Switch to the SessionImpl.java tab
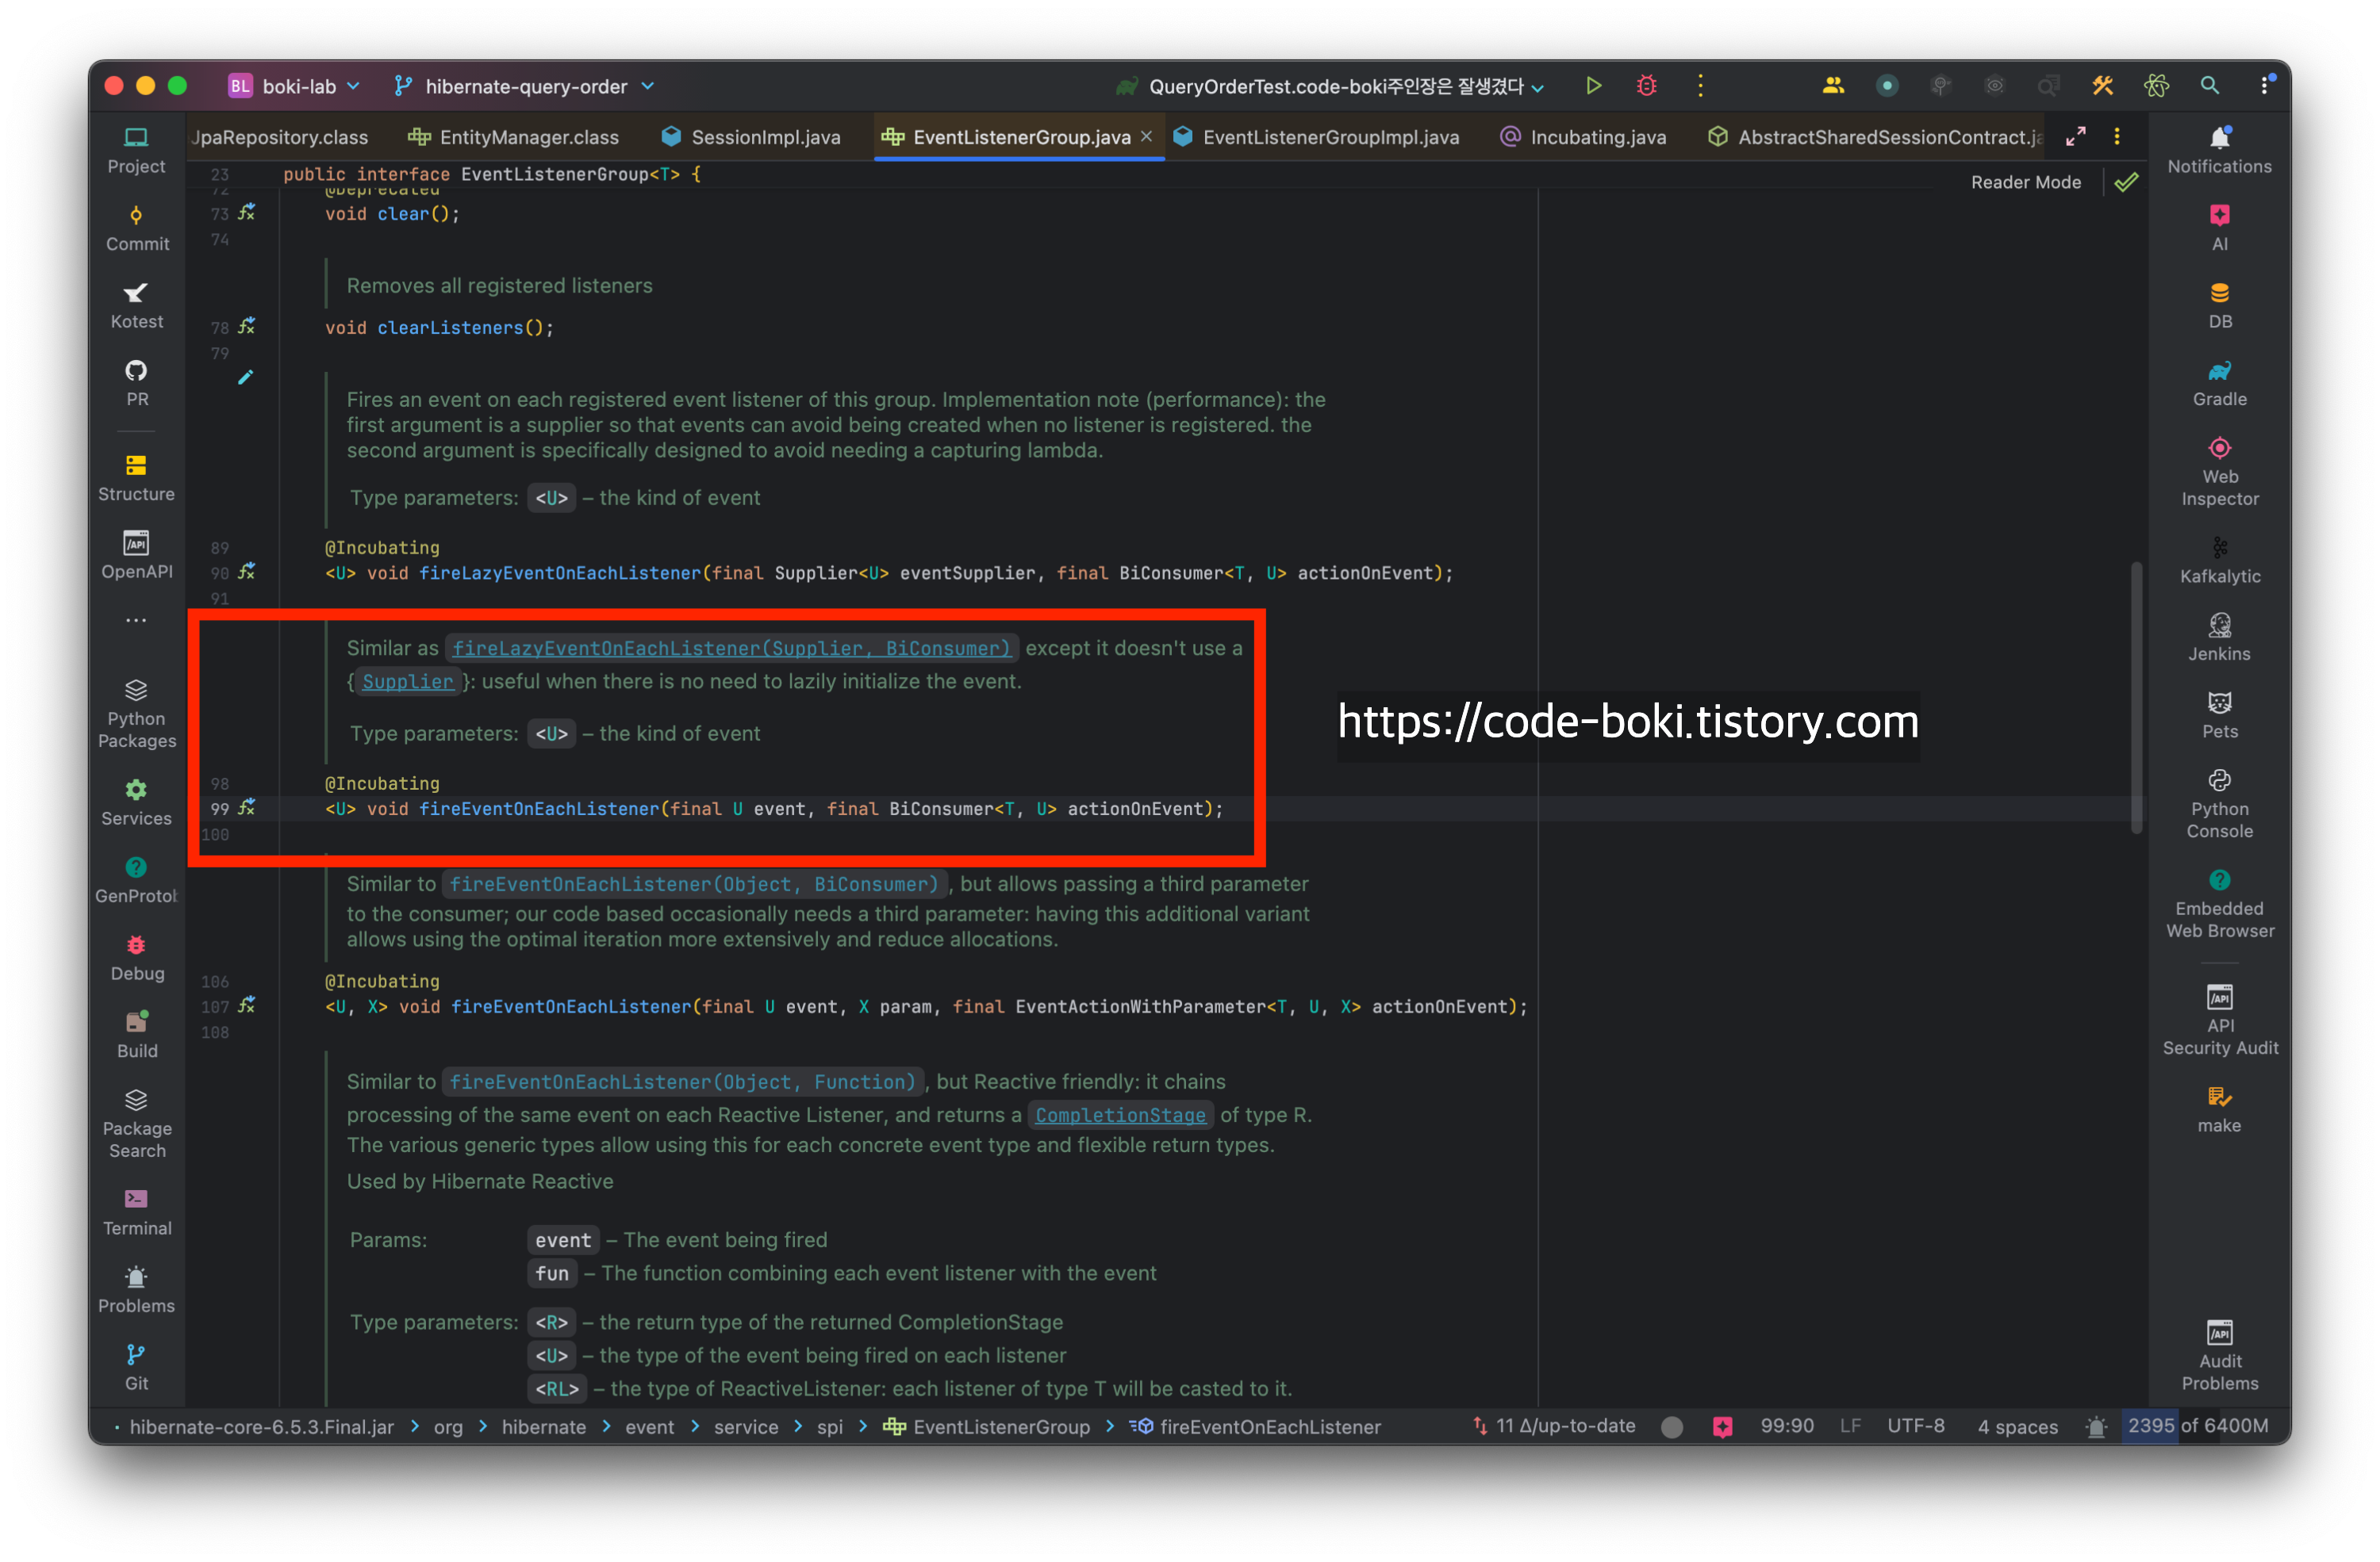Image resolution: width=2380 pixels, height=1562 pixels. click(765, 137)
